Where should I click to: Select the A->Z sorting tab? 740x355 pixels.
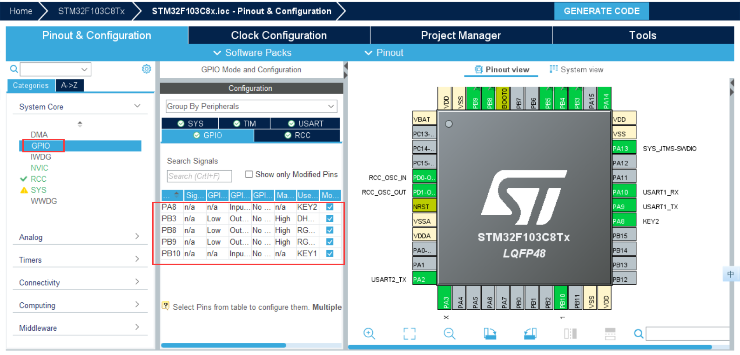tap(69, 85)
